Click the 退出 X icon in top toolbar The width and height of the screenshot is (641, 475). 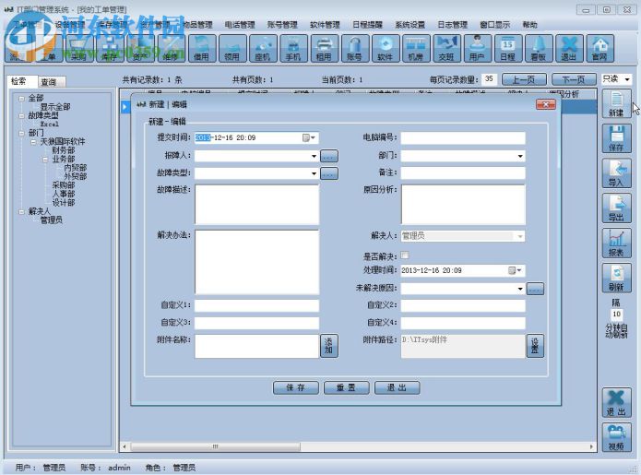[x=569, y=49]
